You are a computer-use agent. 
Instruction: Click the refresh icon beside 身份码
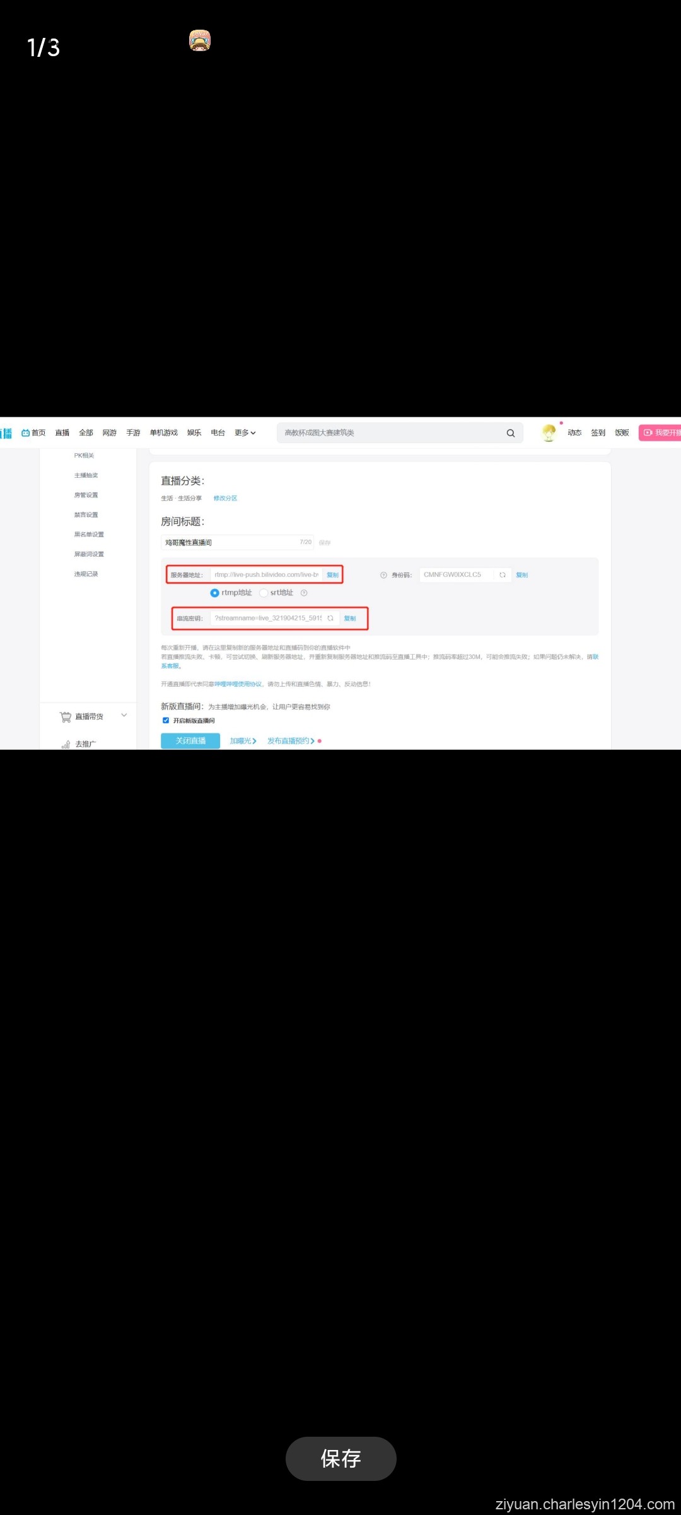click(503, 575)
